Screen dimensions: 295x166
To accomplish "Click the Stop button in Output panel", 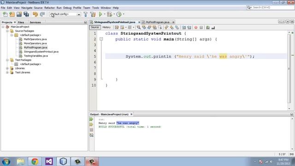I will coord(91,130).
